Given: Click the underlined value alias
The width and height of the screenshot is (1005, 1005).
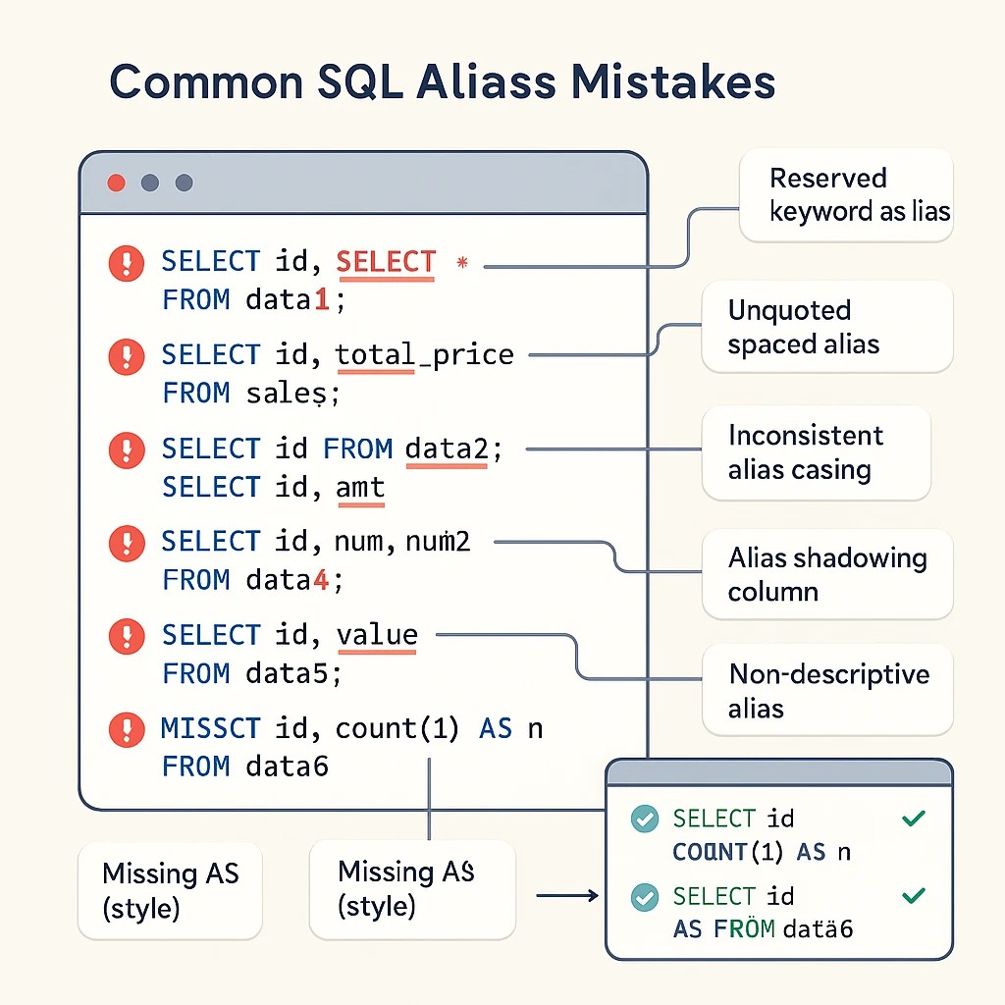Looking at the screenshot, I should coord(377,635).
